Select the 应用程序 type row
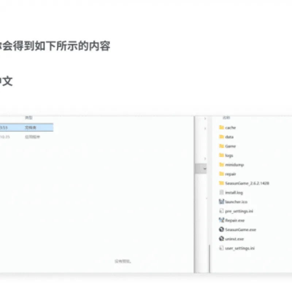292x292 pixels. click(x=32, y=137)
